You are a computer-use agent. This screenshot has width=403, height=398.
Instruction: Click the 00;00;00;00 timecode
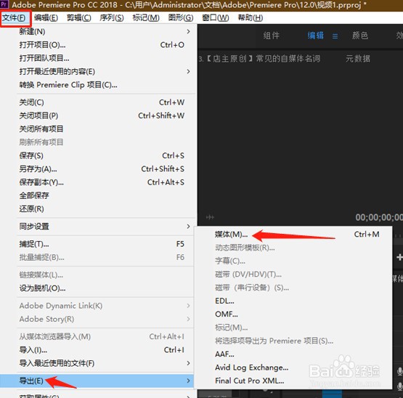click(379, 217)
